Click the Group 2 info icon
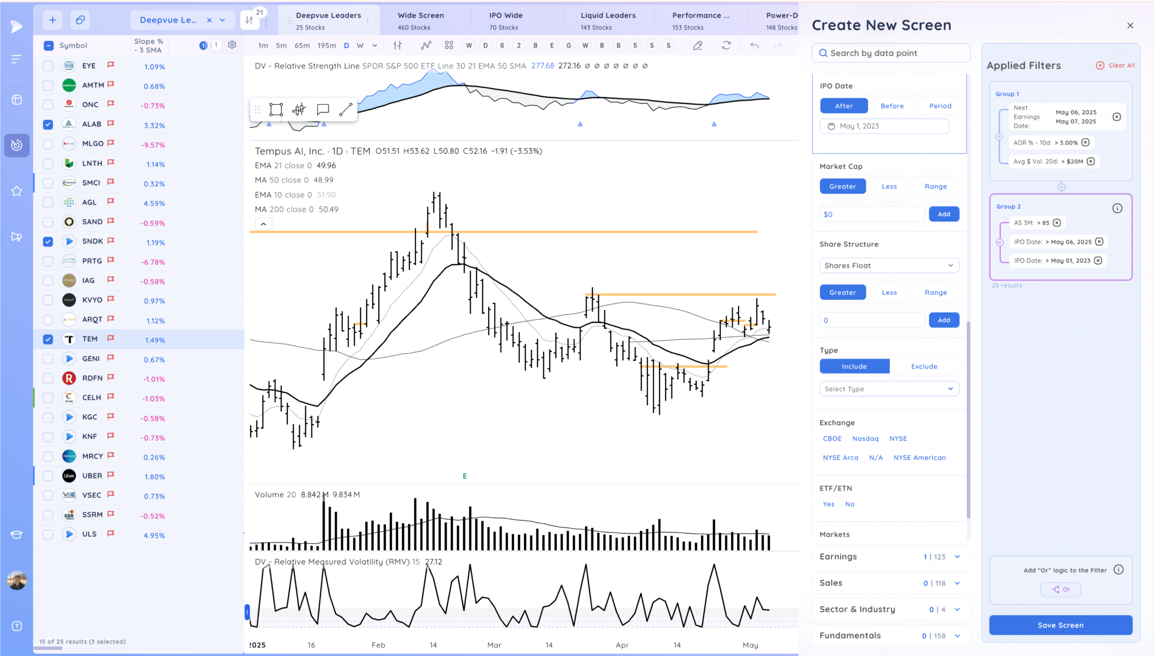 [x=1117, y=208]
